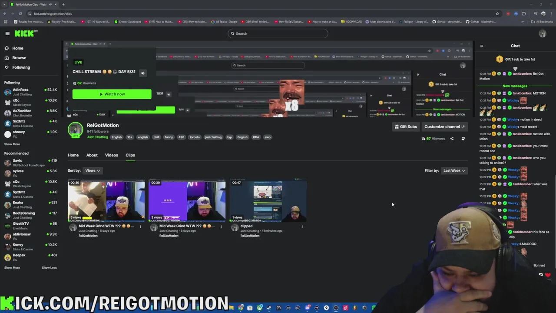The width and height of the screenshot is (556, 313).
Task: Switch to the Home channel tab
Action: point(73,155)
